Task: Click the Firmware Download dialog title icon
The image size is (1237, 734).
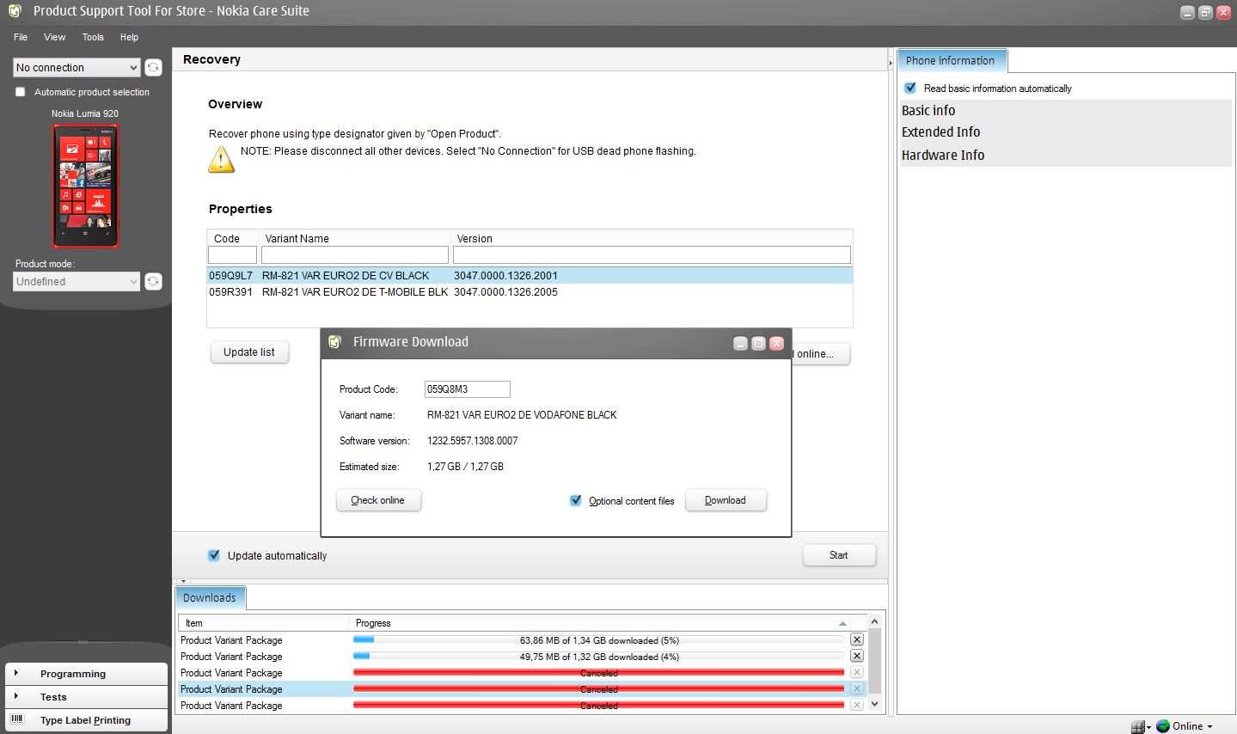Action: (336, 341)
